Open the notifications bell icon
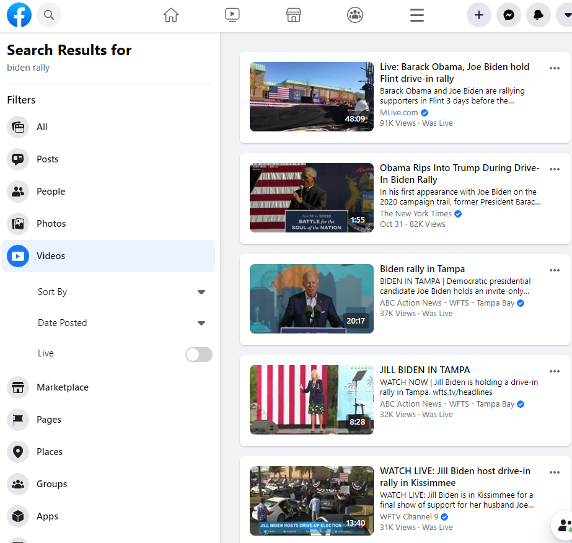 (x=539, y=15)
